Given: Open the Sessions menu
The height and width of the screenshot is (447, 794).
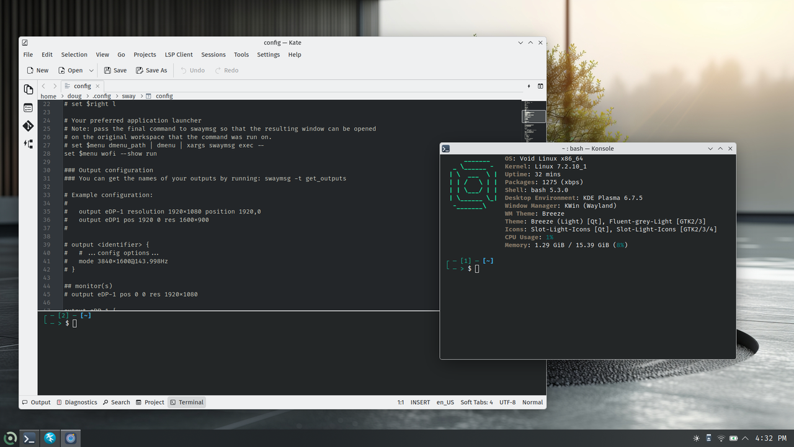Looking at the screenshot, I should tap(213, 55).
